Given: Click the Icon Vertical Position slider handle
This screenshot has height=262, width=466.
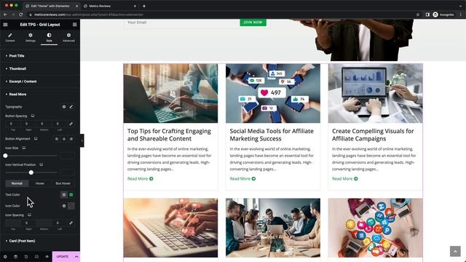Looking at the screenshot, I should pos(31,172).
